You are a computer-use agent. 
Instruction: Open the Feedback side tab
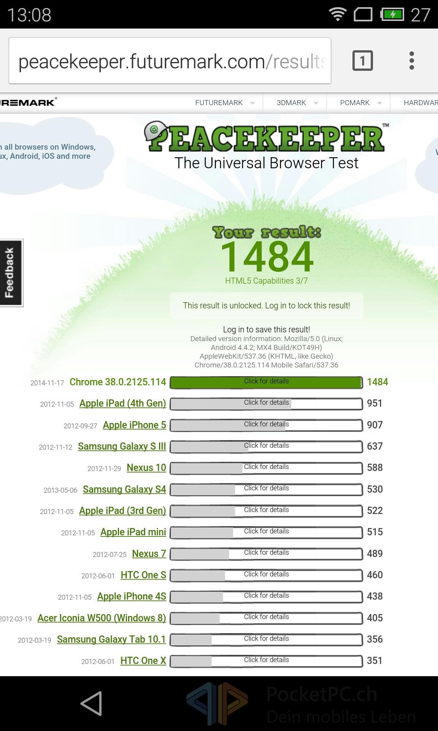point(11,273)
